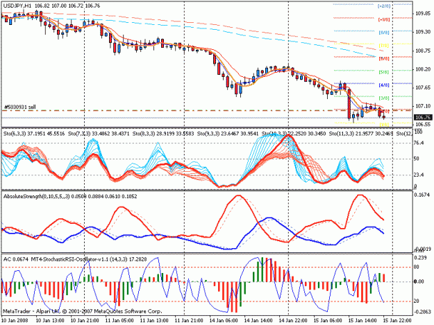The height and width of the screenshot is (325, 434).
Task: Click the 11 Jan 21:00 time label
Action: point(189,320)
